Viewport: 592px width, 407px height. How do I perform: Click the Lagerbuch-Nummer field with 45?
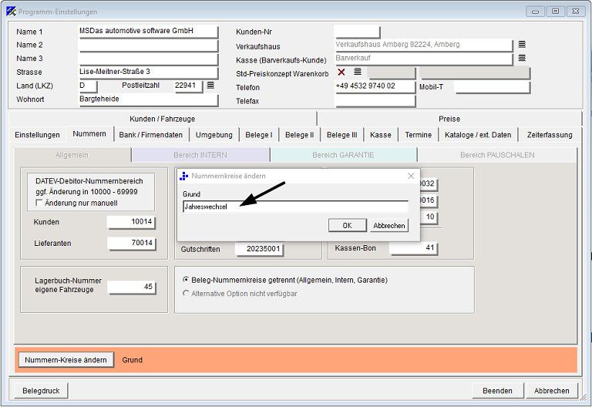click(131, 288)
